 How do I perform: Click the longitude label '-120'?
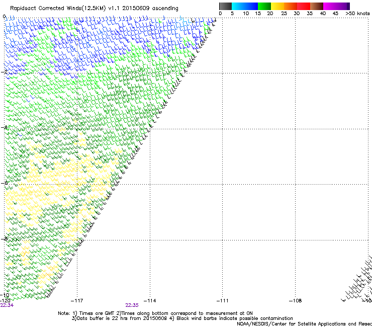pos(5,301)
